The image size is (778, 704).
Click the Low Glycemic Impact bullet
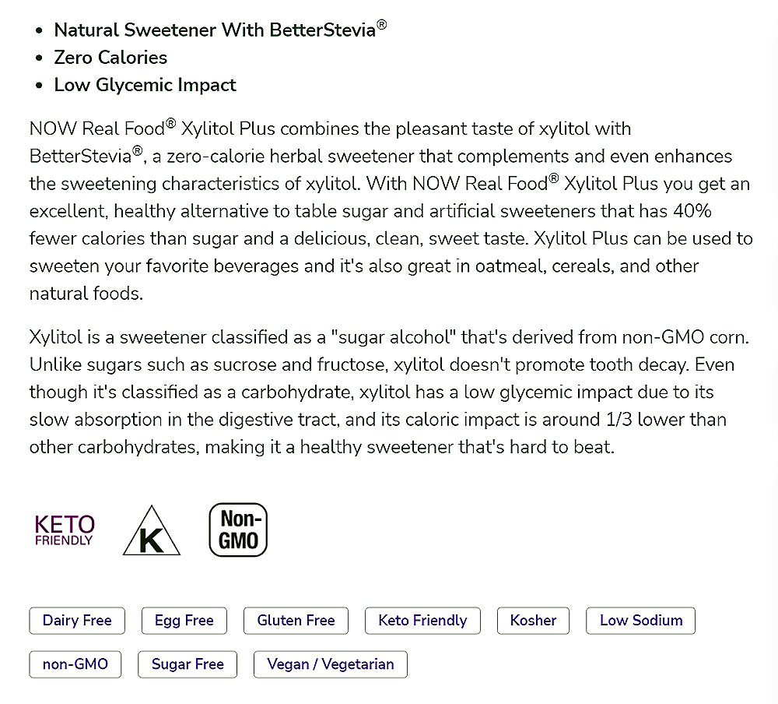pos(145,85)
